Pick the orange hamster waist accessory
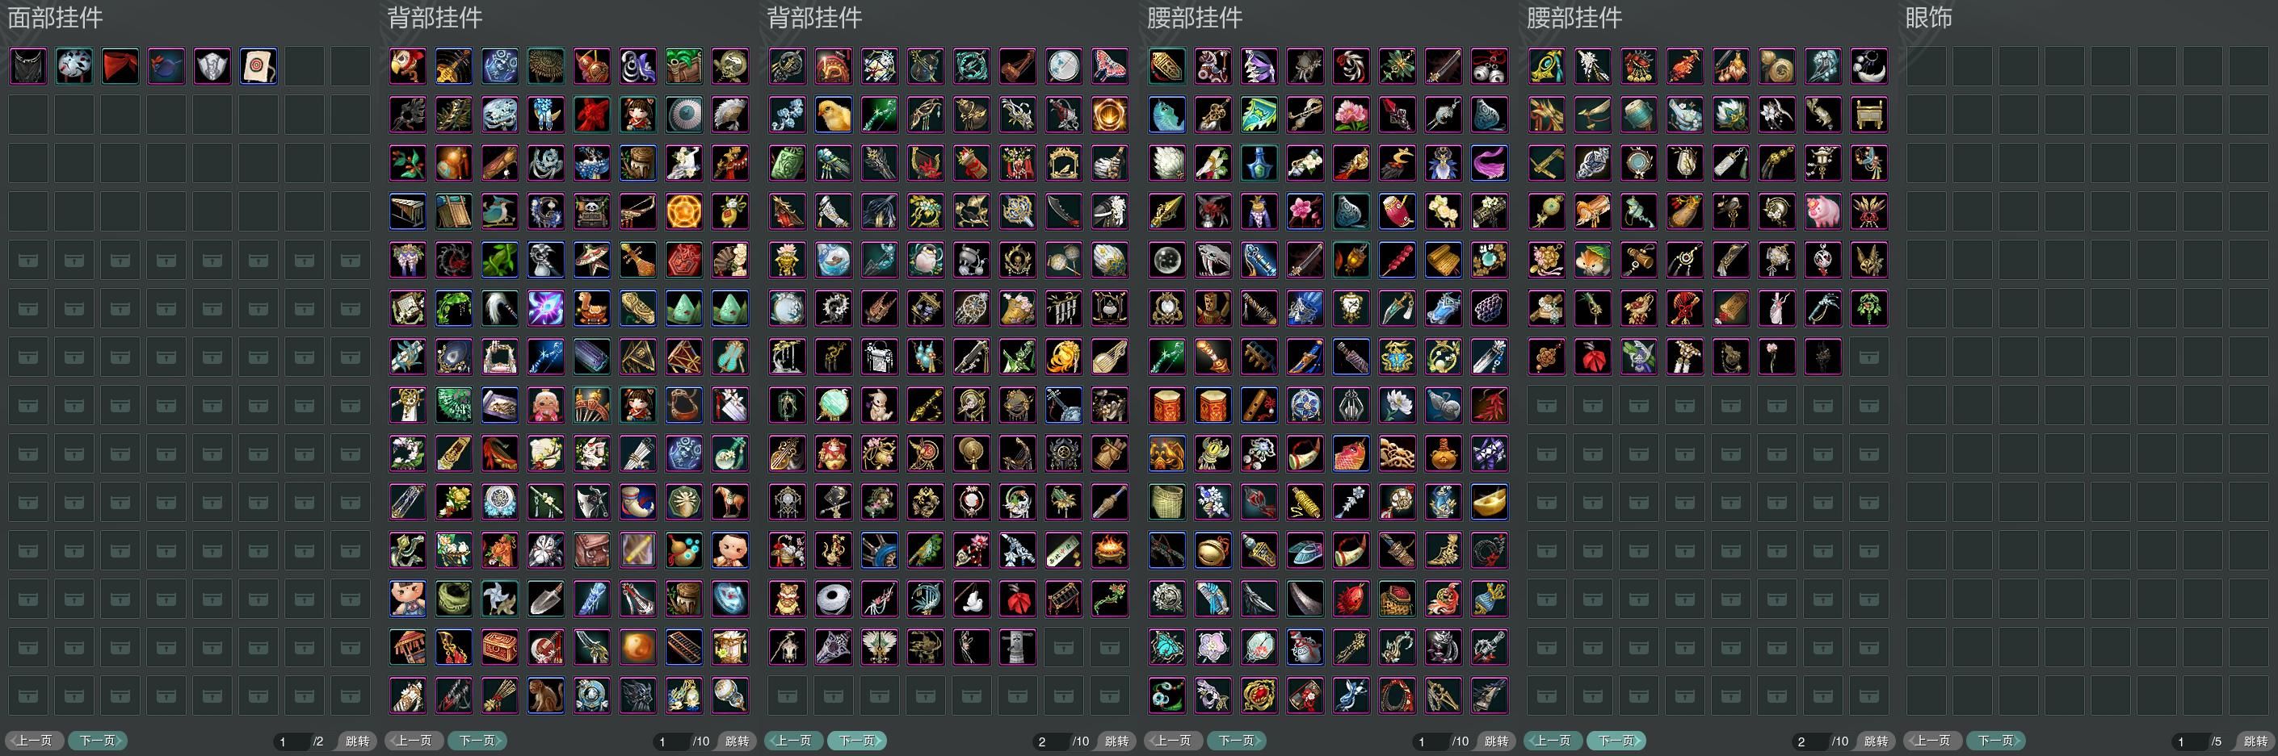The image size is (2278, 756). [1593, 261]
